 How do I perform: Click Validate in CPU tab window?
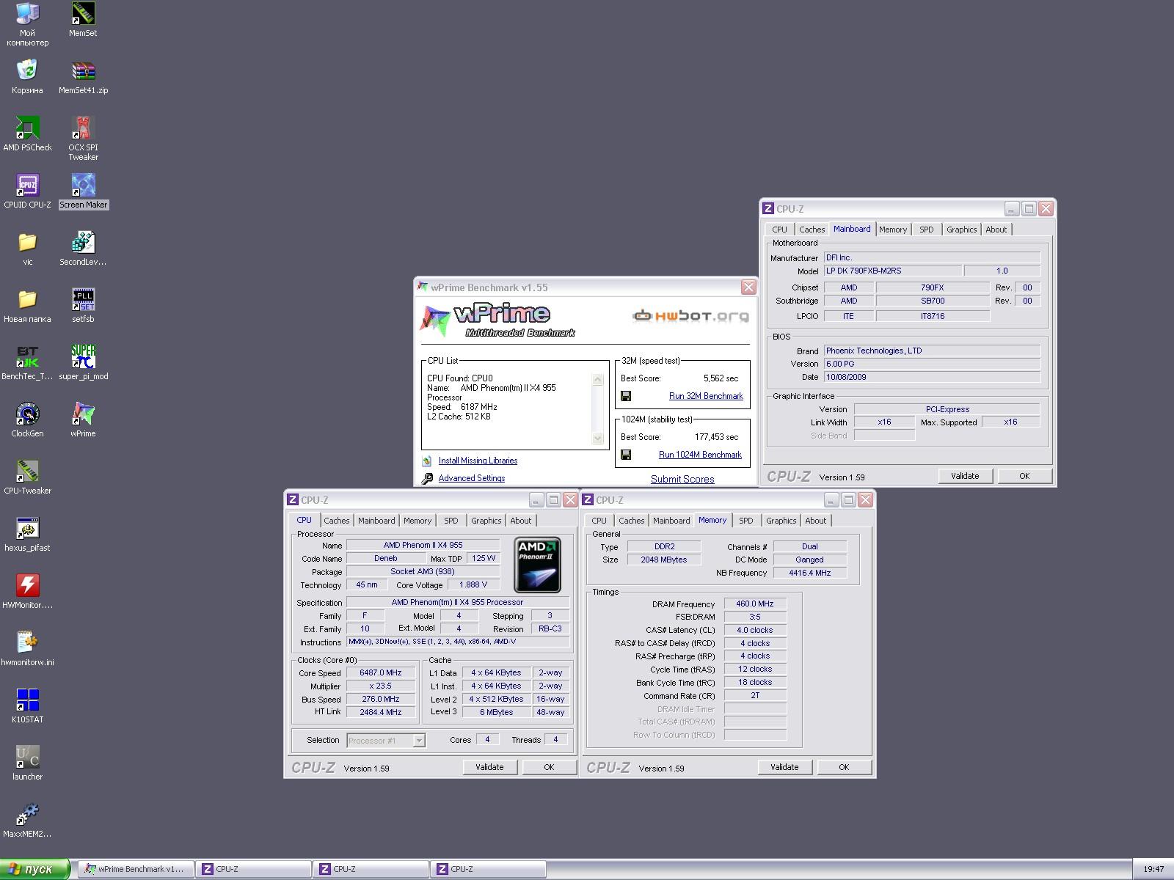(489, 767)
